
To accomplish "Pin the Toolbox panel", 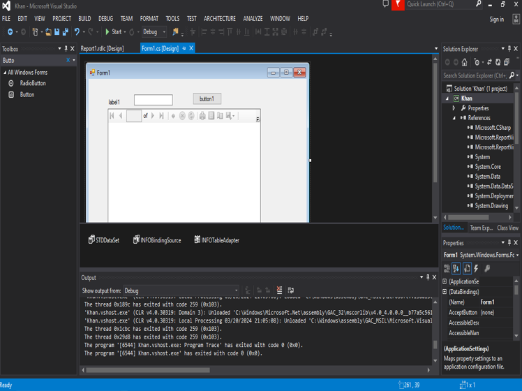I will (66, 49).
